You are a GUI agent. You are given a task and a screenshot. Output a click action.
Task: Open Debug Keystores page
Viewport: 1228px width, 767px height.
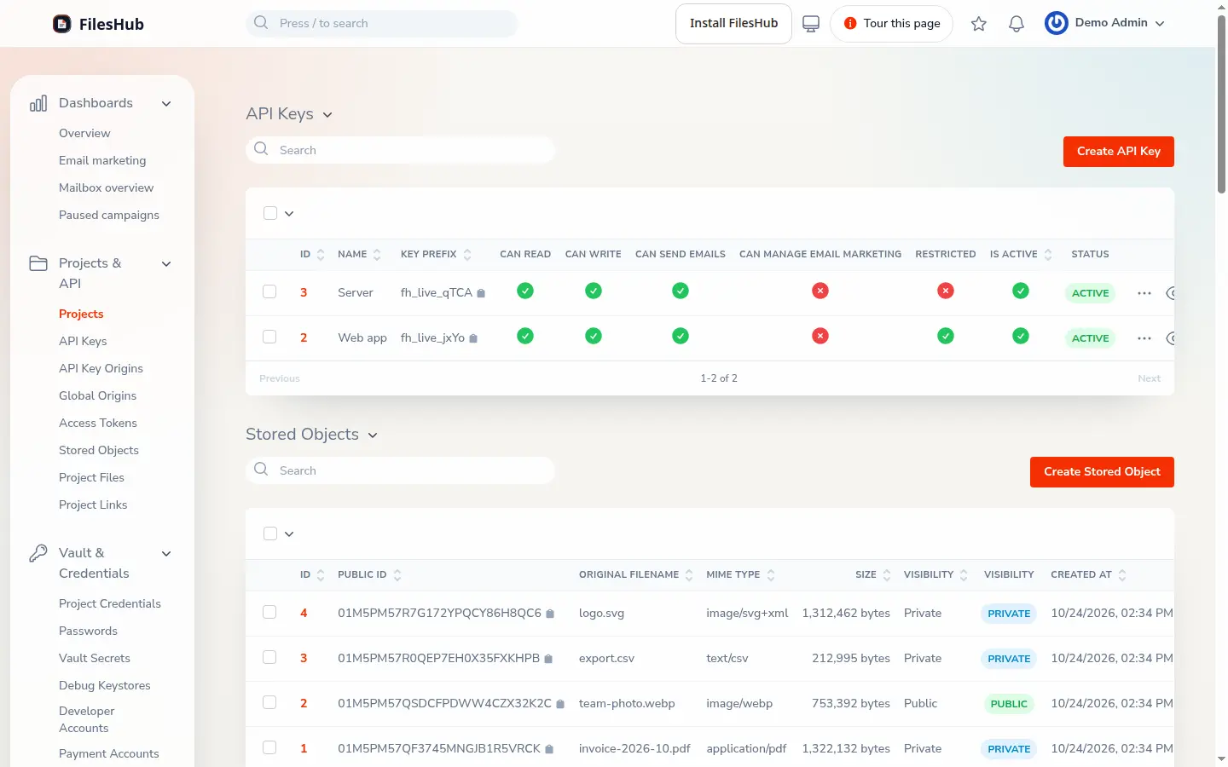(105, 685)
